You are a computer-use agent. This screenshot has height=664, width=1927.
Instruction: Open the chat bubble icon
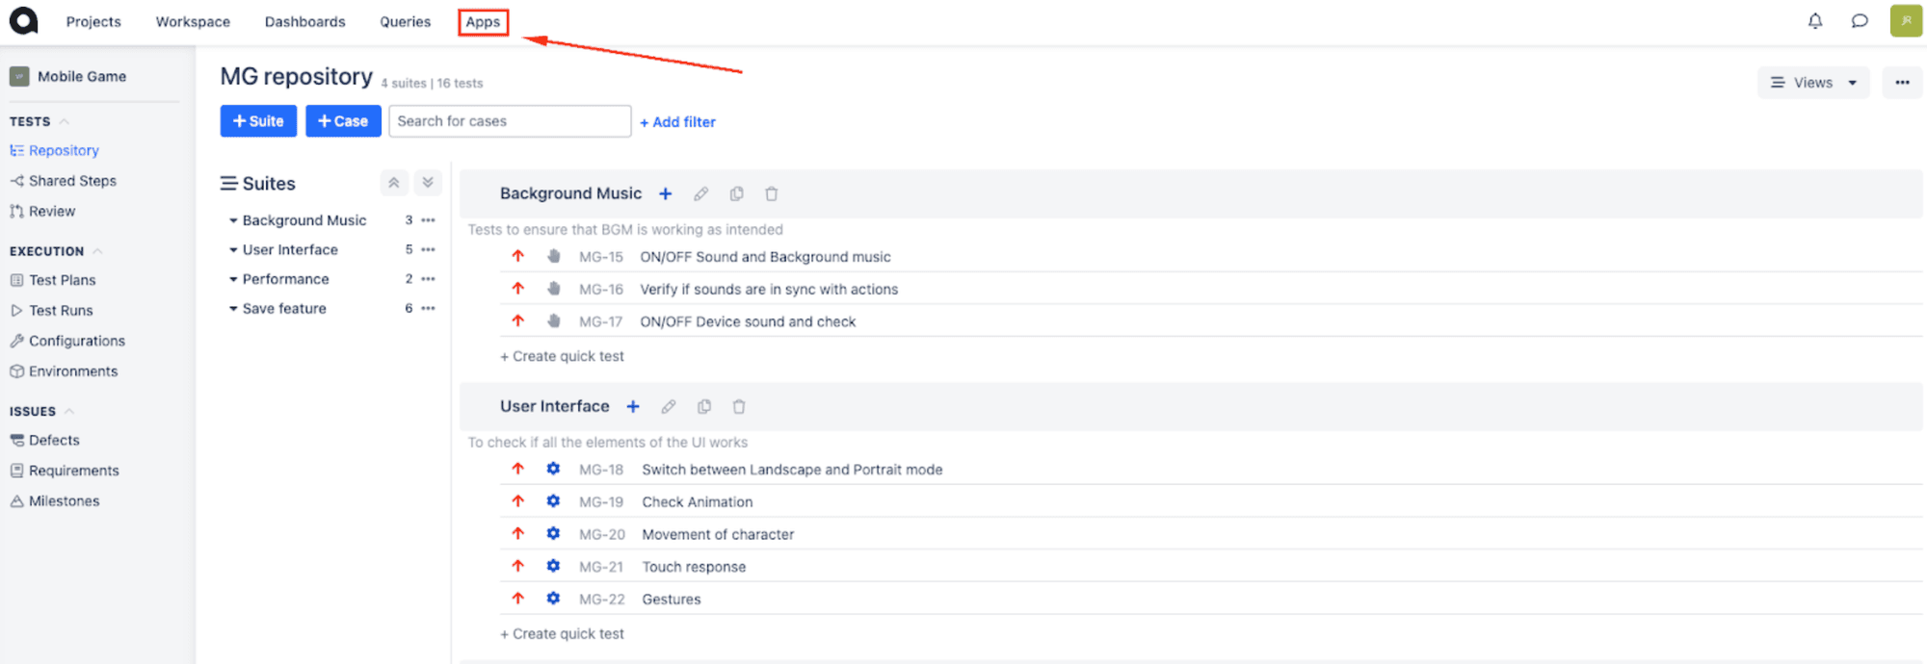click(1860, 21)
